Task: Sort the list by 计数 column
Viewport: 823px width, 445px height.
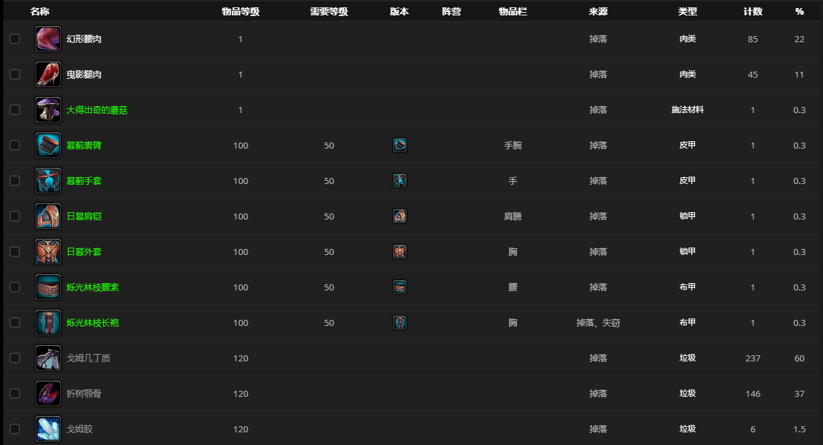Action: tap(751, 11)
